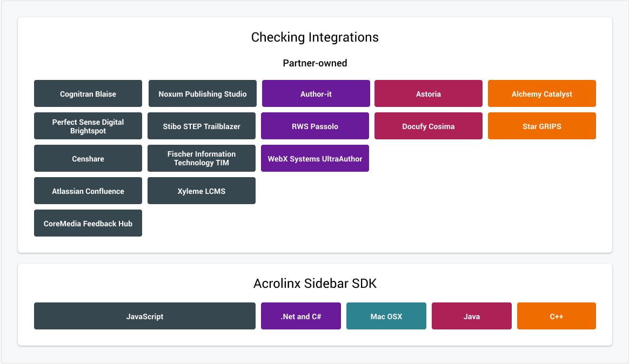Open the Atlassian Confluence tile
The width and height of the screenshot is (629, 364).
tap(88, 191)
